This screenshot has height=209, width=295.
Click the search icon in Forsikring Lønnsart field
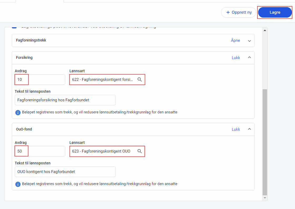tap(139, 80)
